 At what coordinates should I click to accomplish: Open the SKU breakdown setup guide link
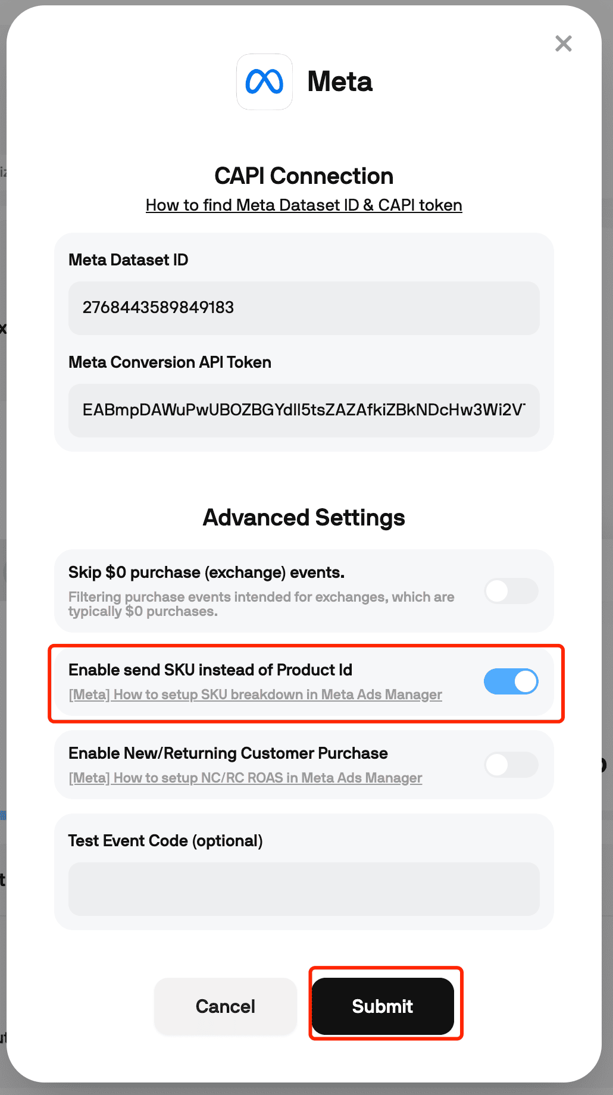pos(255,694)
